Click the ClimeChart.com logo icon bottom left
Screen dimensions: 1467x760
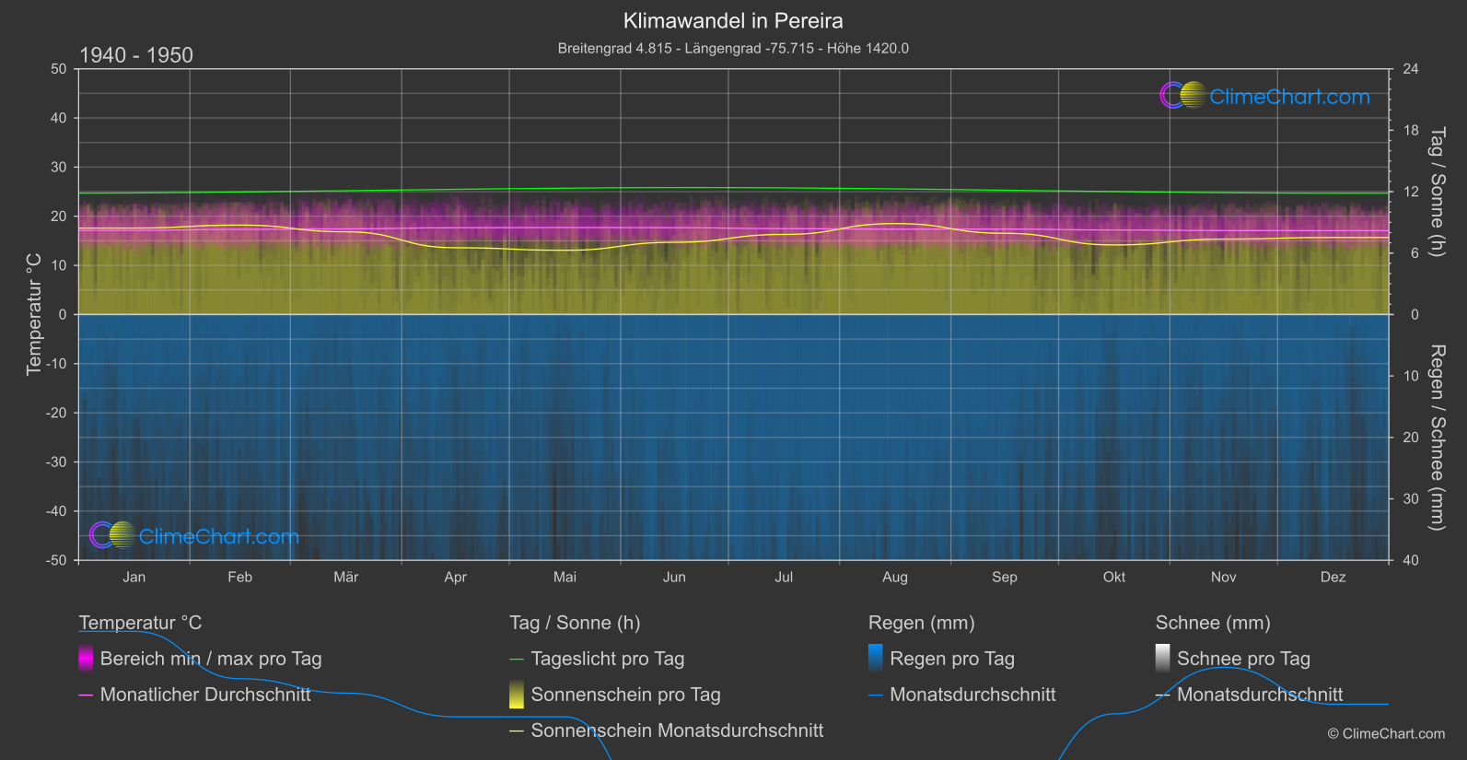click(x=112, y=535)
